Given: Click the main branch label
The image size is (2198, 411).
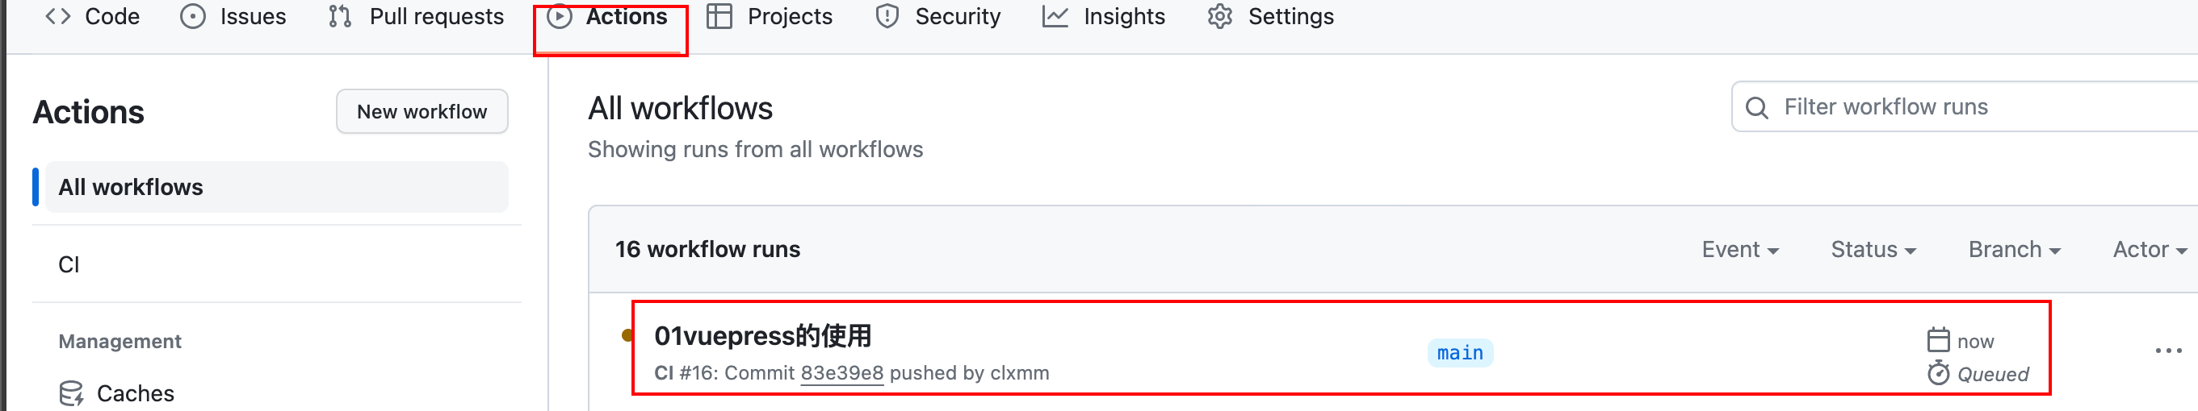Looking at the screenshot, I should (1459, 352).
